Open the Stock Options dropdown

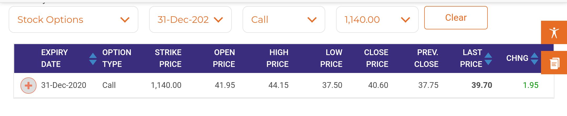[x=73, y=19]
